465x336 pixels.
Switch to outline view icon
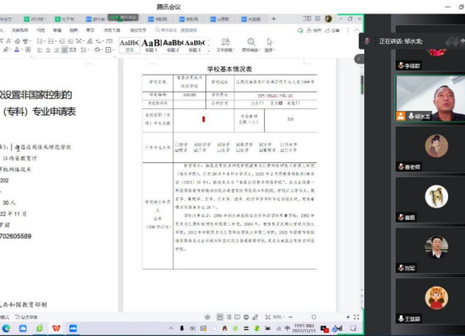(x=229, y=317)
